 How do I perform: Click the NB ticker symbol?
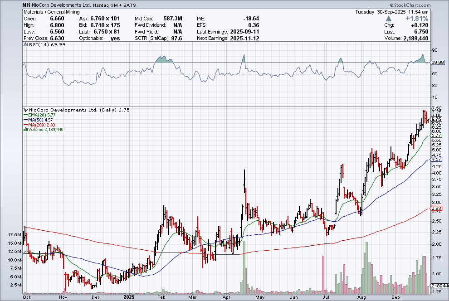pos(26,5)
